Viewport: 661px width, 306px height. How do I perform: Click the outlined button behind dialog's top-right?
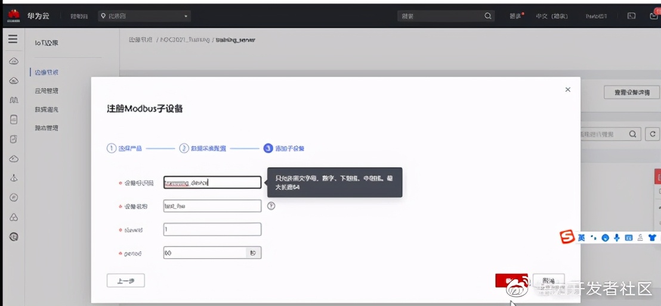click(x=632, y=92)
